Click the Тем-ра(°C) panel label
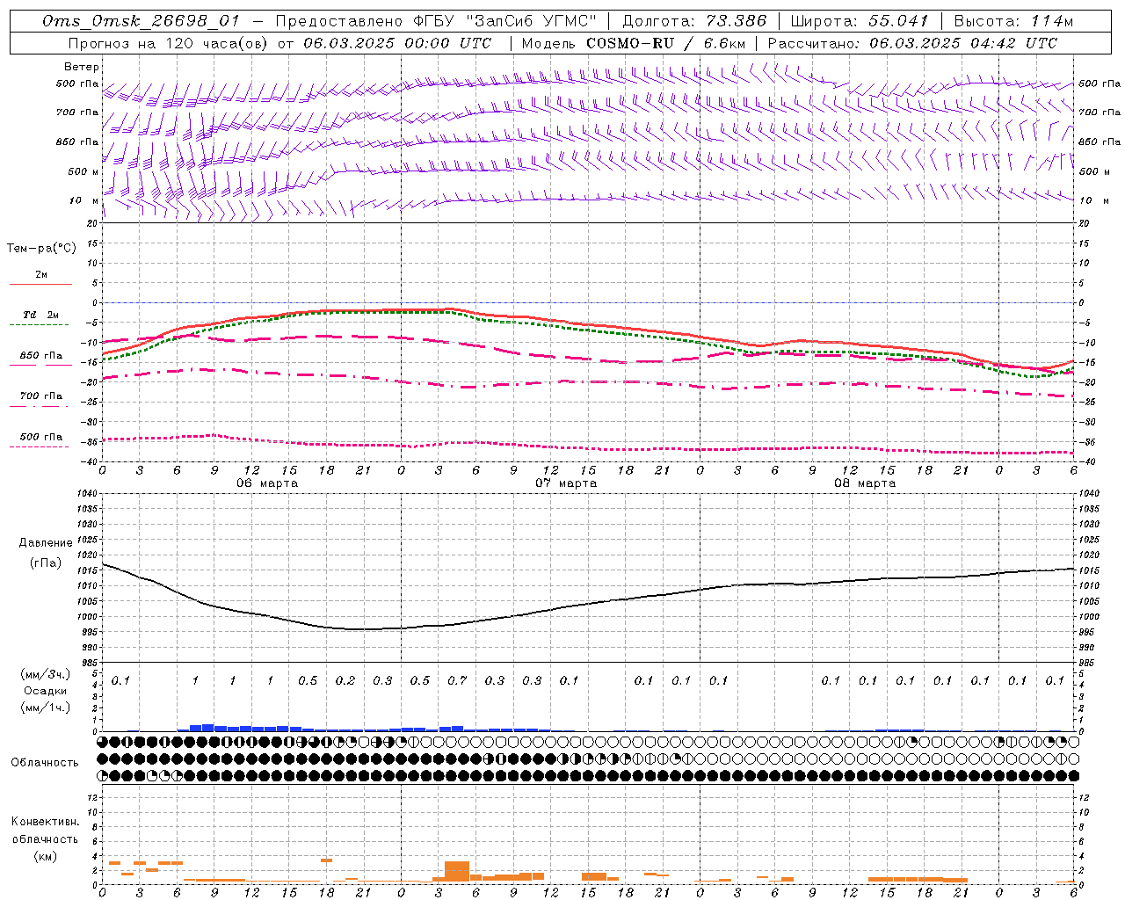1125x900 pixels. pos(41,249)
